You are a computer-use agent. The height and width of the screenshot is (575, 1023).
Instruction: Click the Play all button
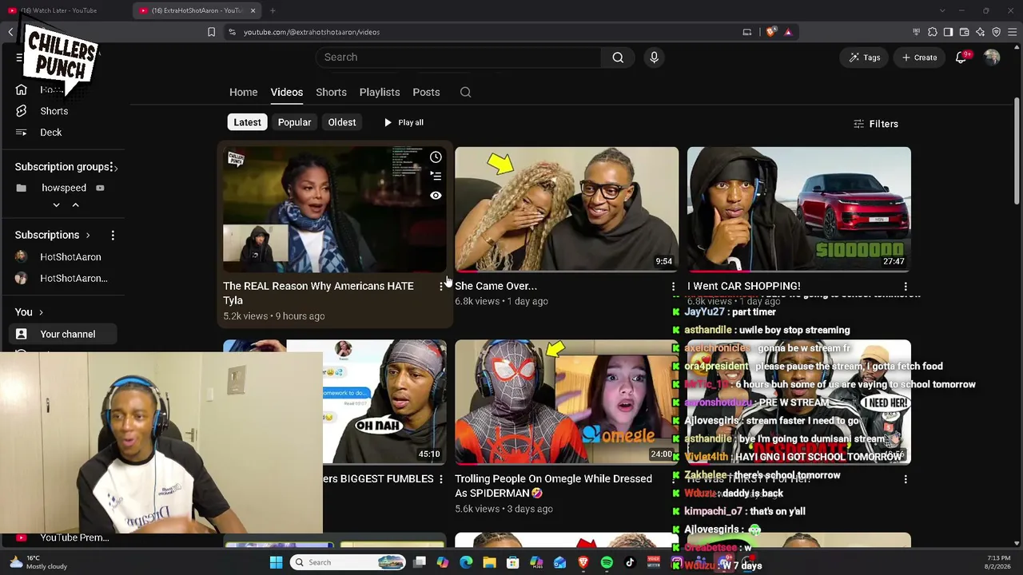pos(404,122)
